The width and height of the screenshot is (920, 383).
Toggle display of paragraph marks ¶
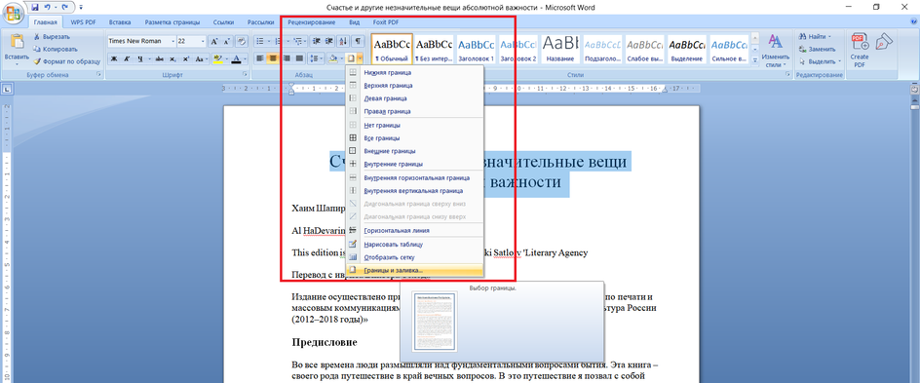pos(359,42)
